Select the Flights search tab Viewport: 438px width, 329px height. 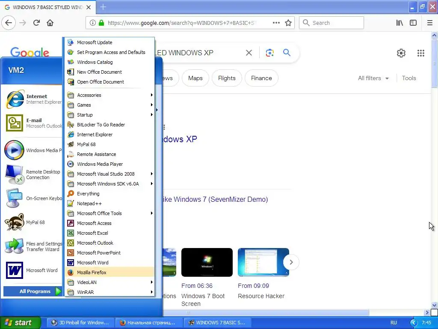[227, 78]
